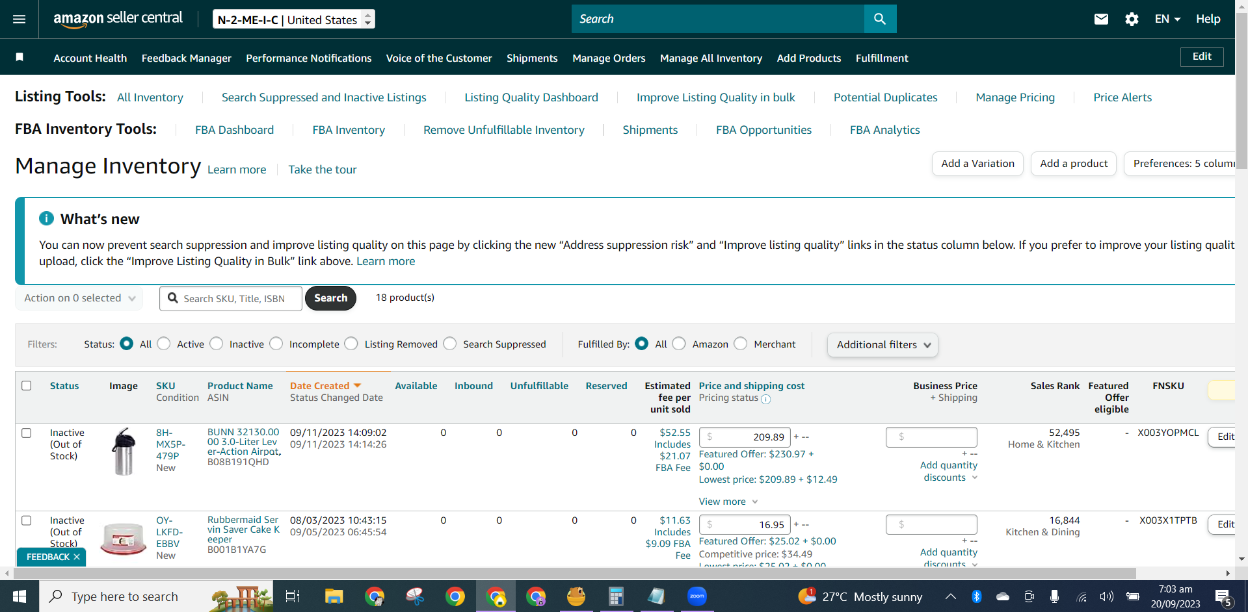Image resolution: width=1248 pixels, height=612 pixels.
Task: Click the Add a Variation button
Action: pyautogui.click(x=977, y=164)
